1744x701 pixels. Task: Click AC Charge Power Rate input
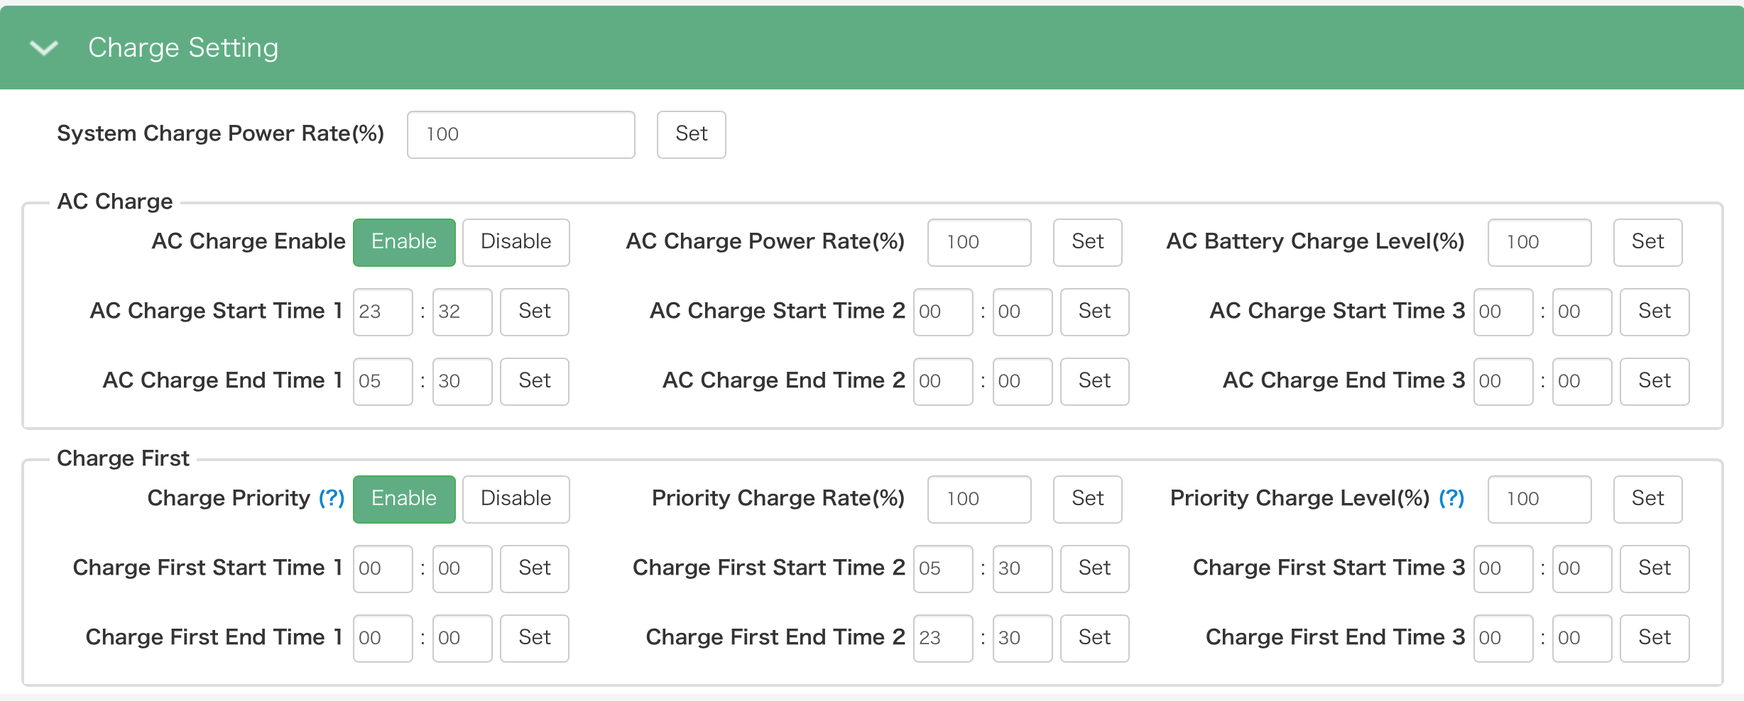click(x=979, y=242)
